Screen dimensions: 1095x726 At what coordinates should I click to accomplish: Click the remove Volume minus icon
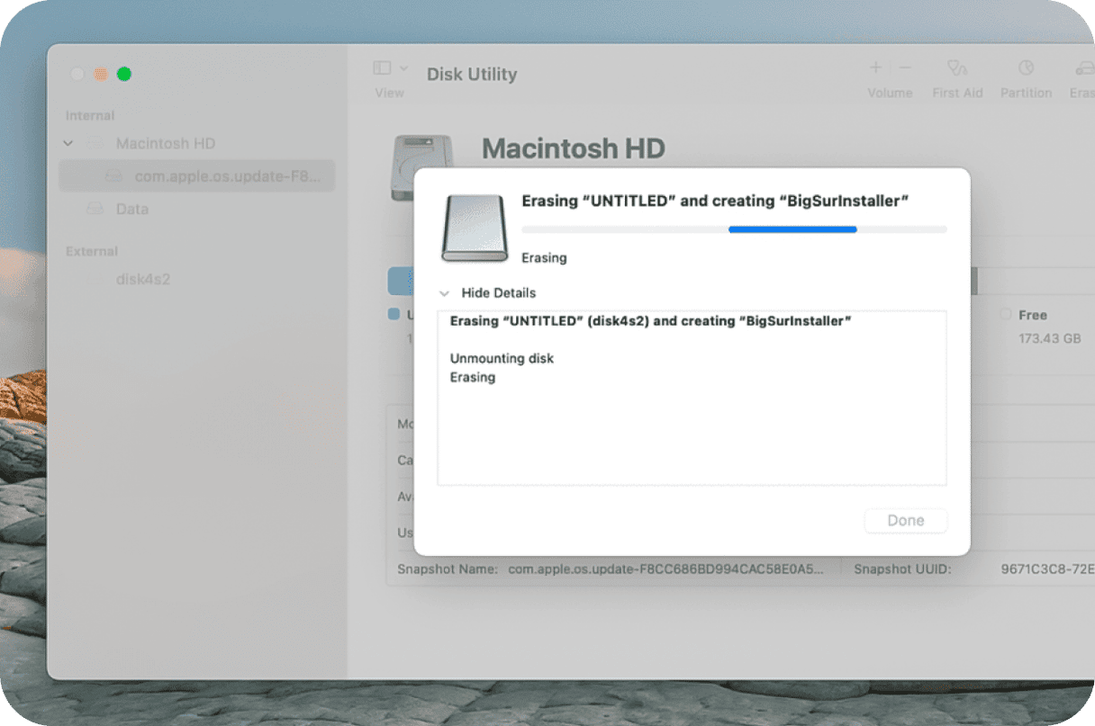pos(904,67)
